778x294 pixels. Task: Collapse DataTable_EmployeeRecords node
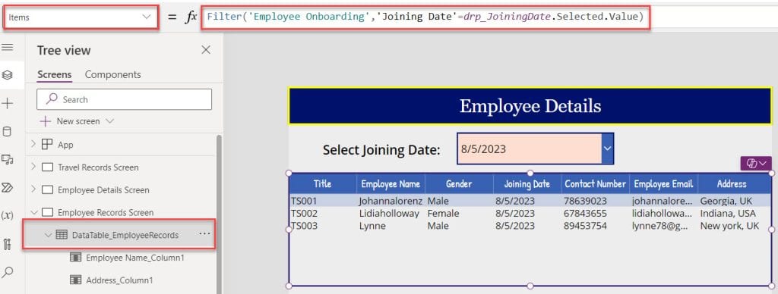48,235
